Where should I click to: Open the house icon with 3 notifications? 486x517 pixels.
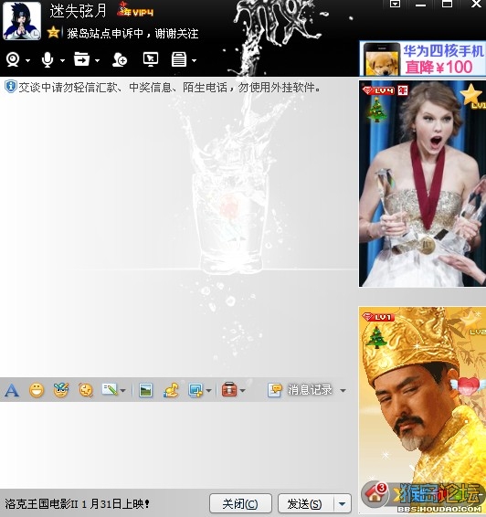(375, 494)
